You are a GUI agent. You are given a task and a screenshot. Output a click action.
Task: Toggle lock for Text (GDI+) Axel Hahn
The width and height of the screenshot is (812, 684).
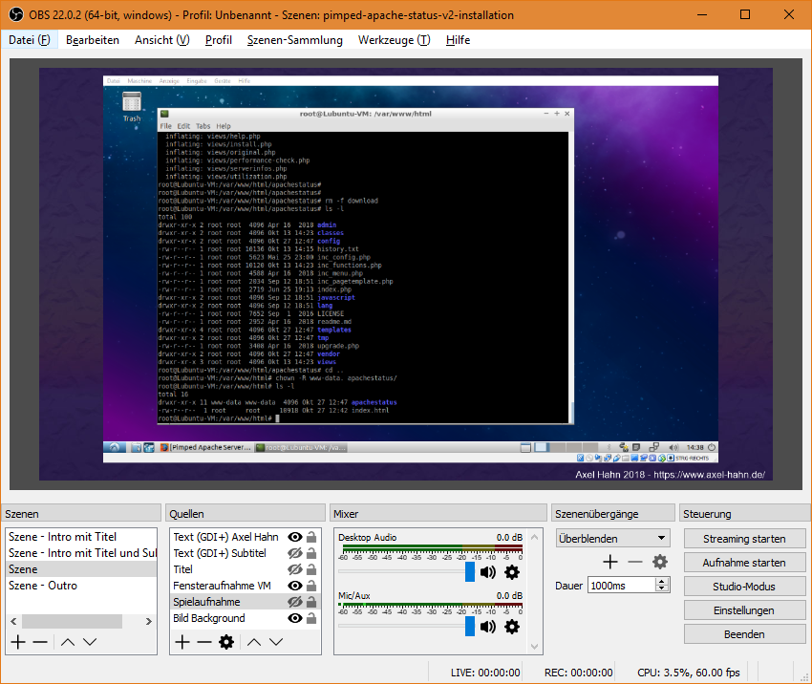[311, 537]
